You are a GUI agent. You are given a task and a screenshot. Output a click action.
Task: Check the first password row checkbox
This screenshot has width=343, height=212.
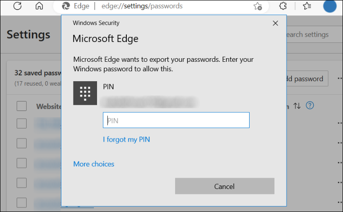point(22,124)
